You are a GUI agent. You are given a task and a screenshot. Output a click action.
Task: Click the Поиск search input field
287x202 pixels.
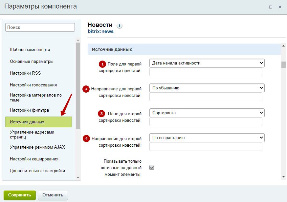coord(40,28)
